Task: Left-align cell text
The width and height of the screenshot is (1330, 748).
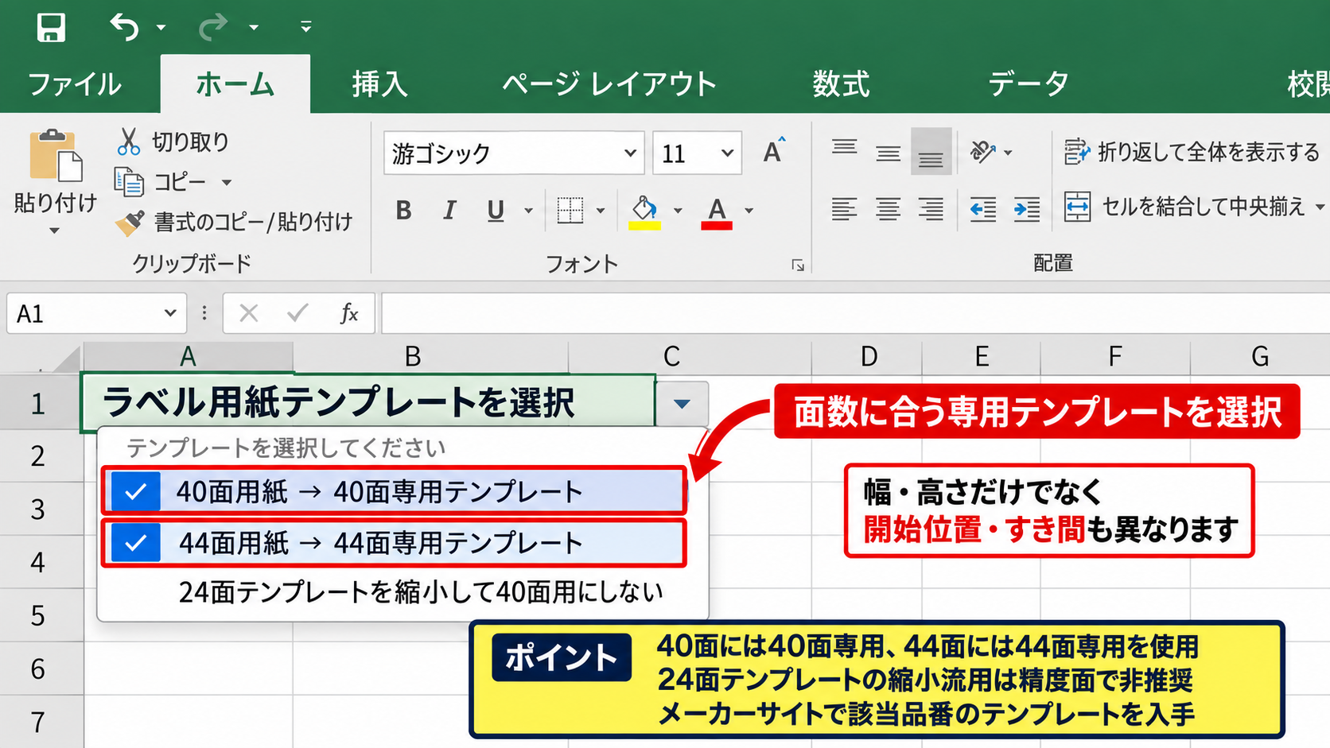Action: coord(845,210)
